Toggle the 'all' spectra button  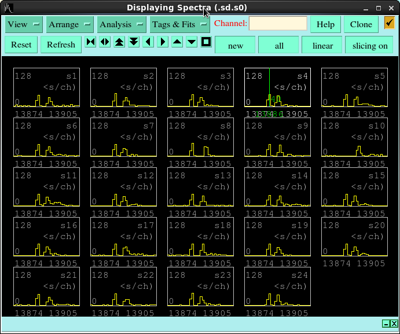click(279, 45)
